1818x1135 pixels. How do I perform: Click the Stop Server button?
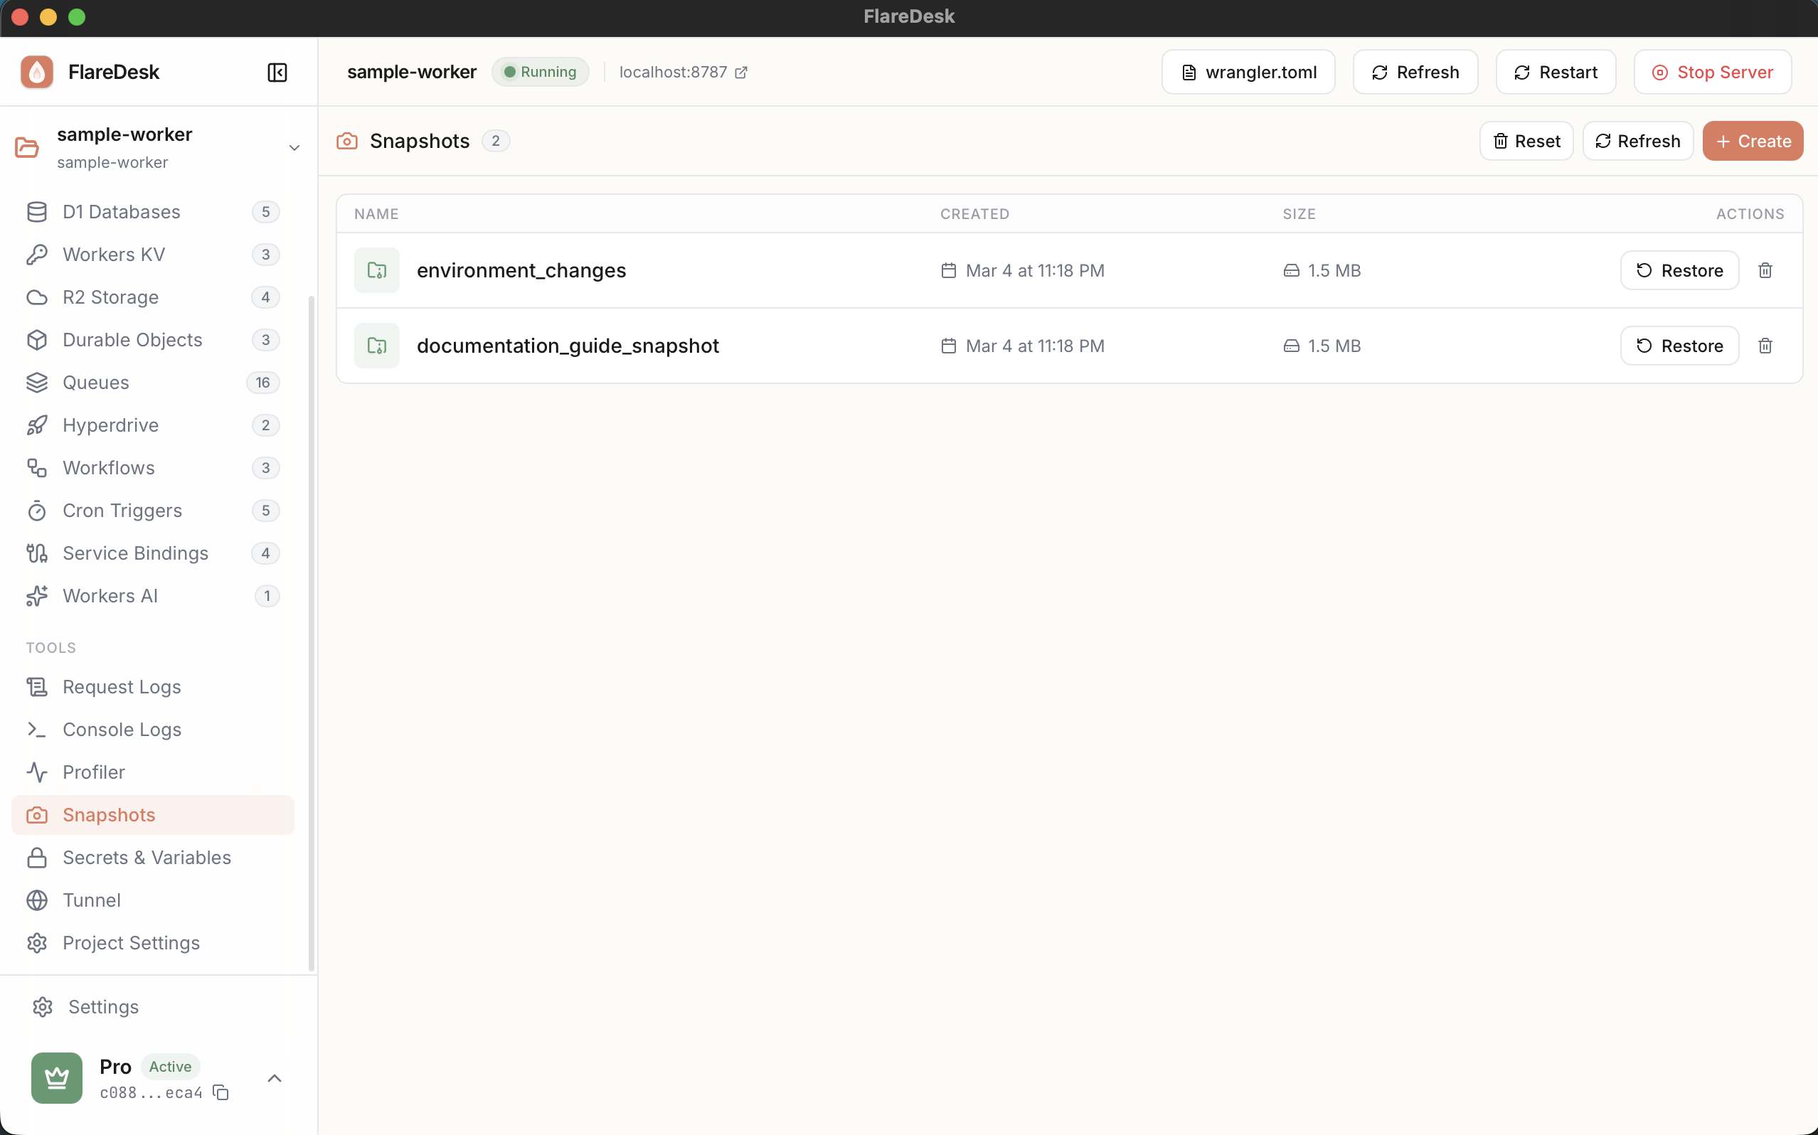[x=1713, y=71]
